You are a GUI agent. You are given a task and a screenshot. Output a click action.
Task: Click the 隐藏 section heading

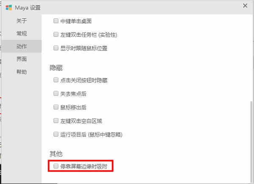pyautogui.click(x=56, y=68)
